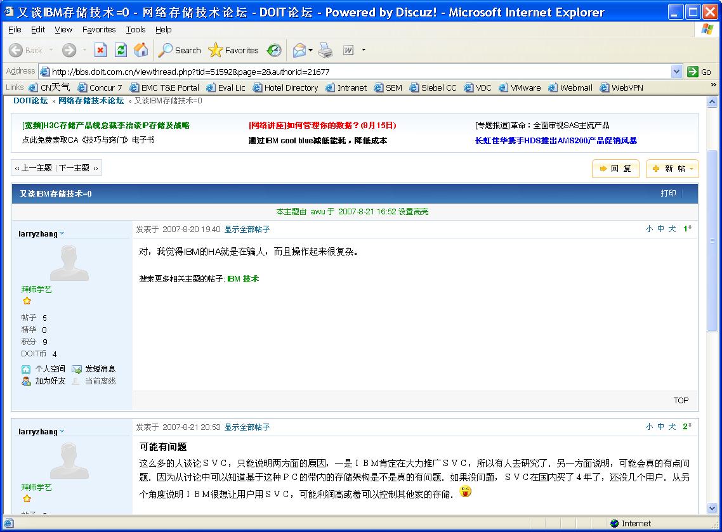Open VDC links bar shortcut

[478, 88]
